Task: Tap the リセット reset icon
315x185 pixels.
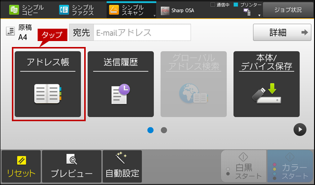Action: coord(21,160)
